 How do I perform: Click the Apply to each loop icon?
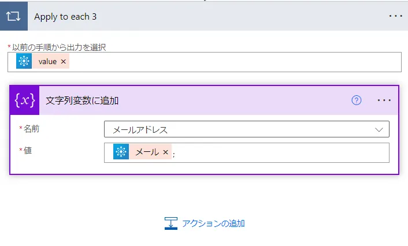point(13,16)
